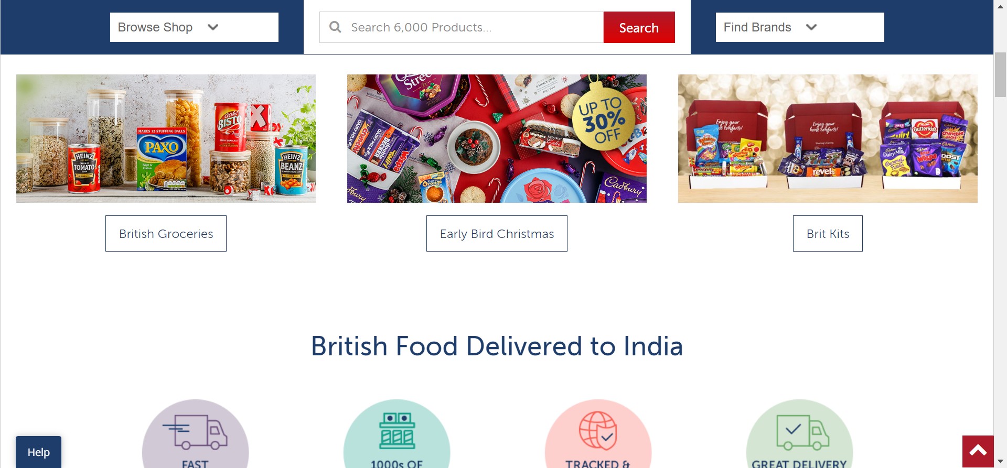This screenshot has width=1007, height=468.
Task: Click the fast delivery truck icon
Action: coord(195,432)
